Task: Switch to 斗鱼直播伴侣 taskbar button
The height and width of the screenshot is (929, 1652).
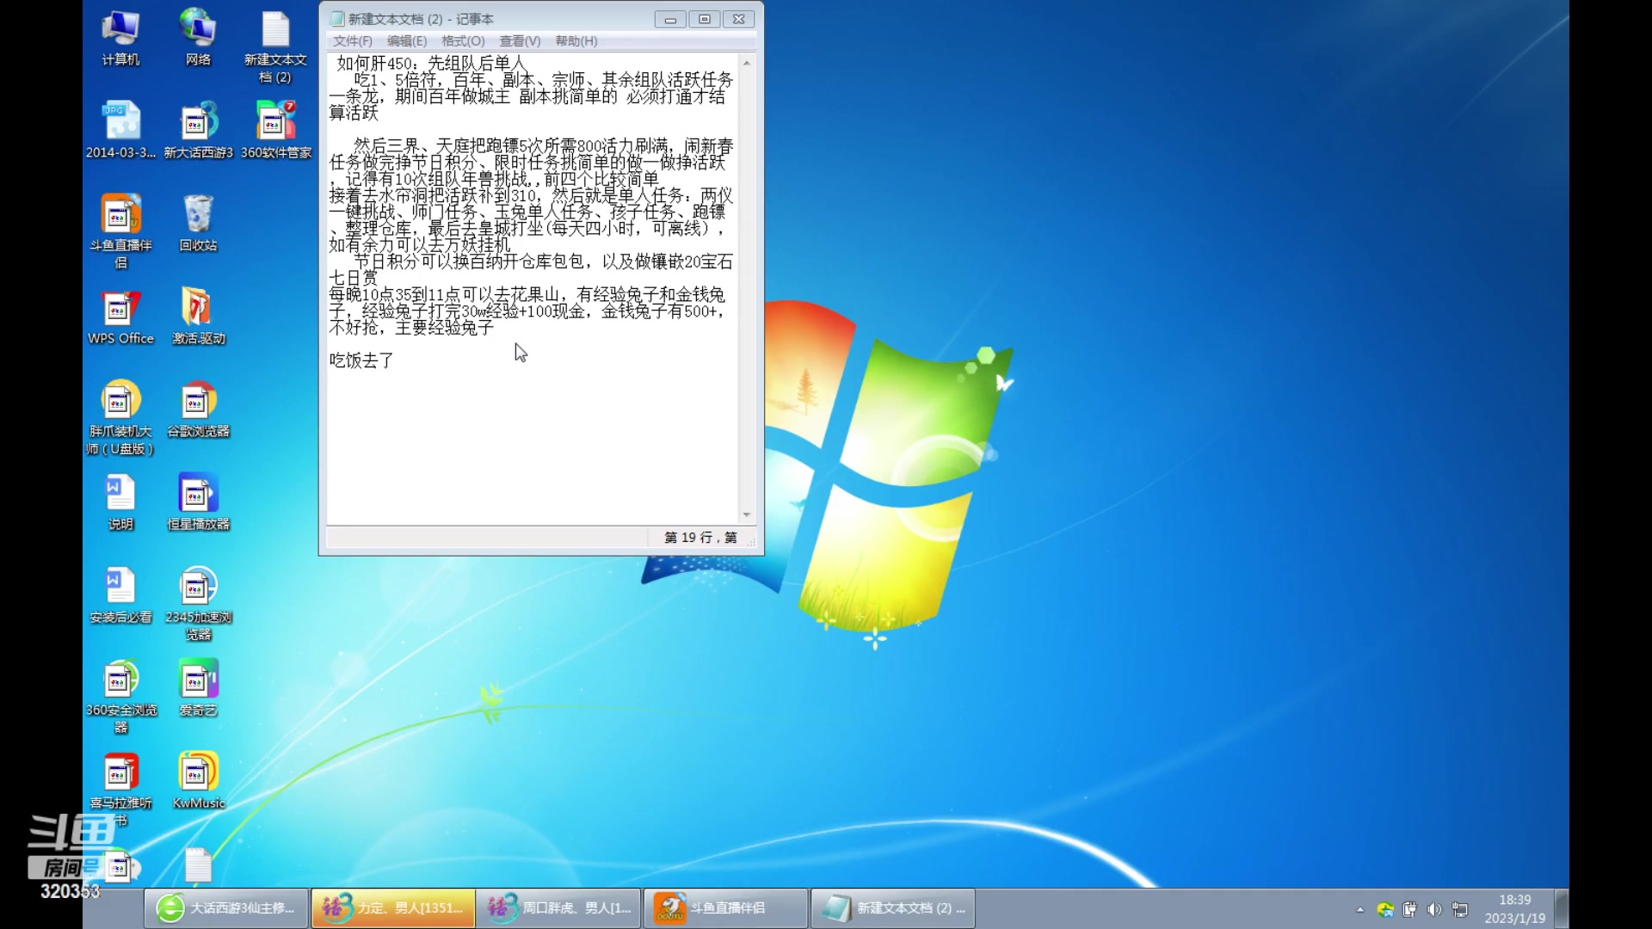Action: 726,908
